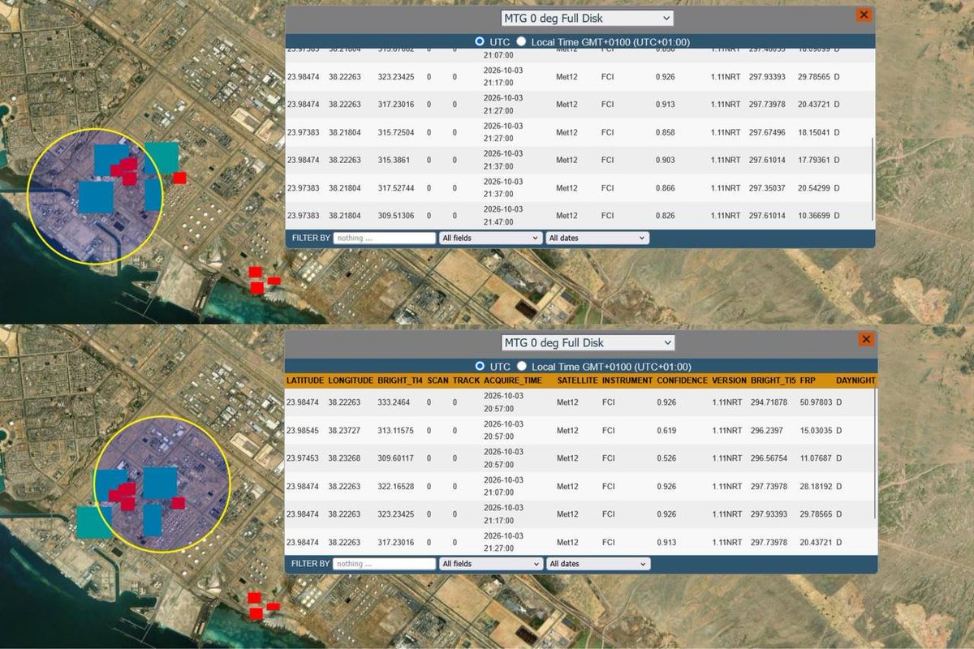Expand All dates dropdown in top panel
The height and width of the screenshot is (649, 974).
click(x=598, y=239)
